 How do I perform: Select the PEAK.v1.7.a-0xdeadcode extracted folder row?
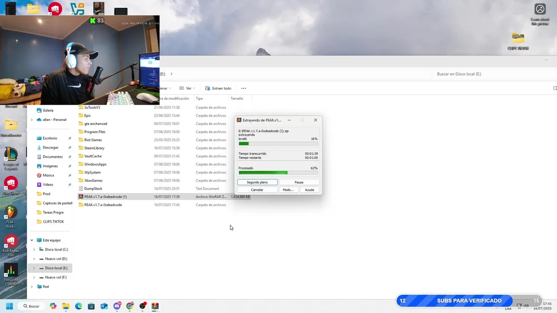point(164,205)
